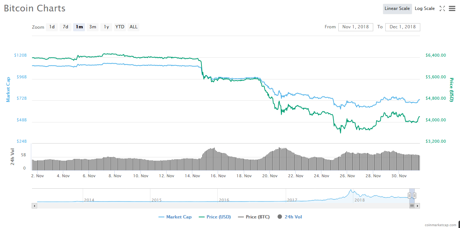Click the navigator left scroll arrow

click(x=35, y=206)
